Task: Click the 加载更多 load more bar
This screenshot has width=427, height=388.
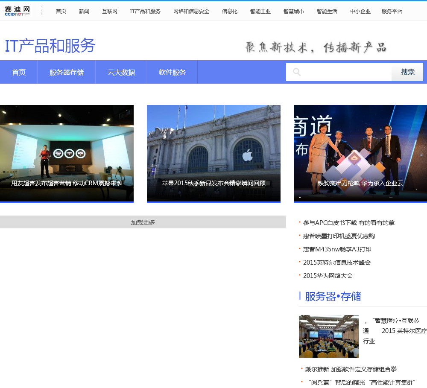Action: tap(143, 222)
